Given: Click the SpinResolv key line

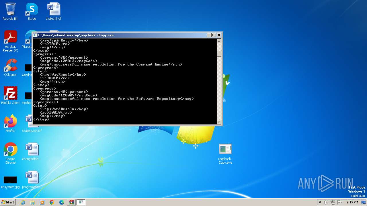Looking at the screenshot, I should point(64,40).
